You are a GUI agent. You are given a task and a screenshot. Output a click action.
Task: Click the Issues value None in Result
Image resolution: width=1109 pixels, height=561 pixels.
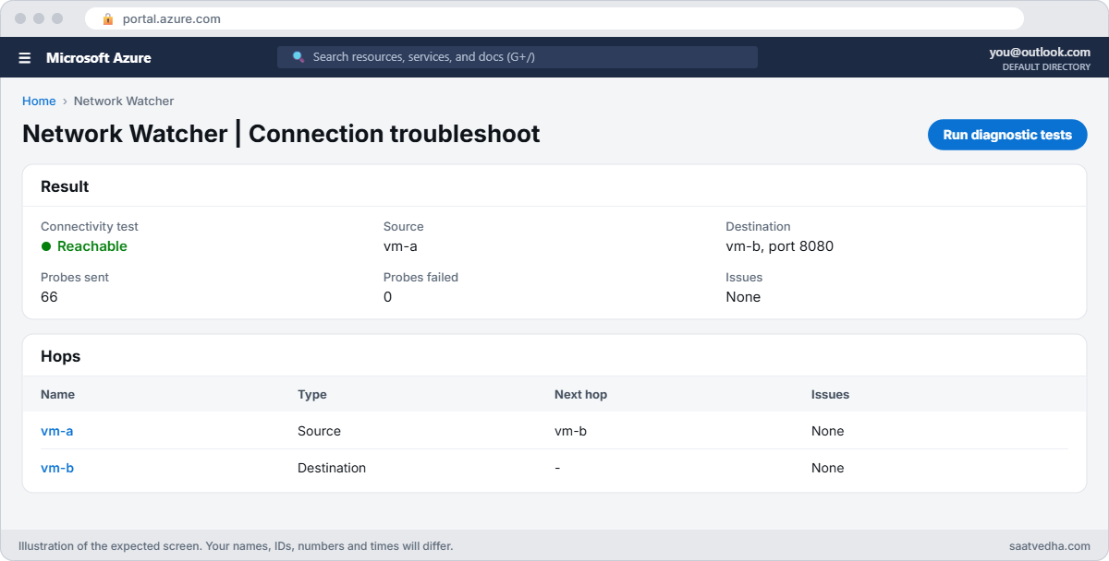(x=743, y=297)
